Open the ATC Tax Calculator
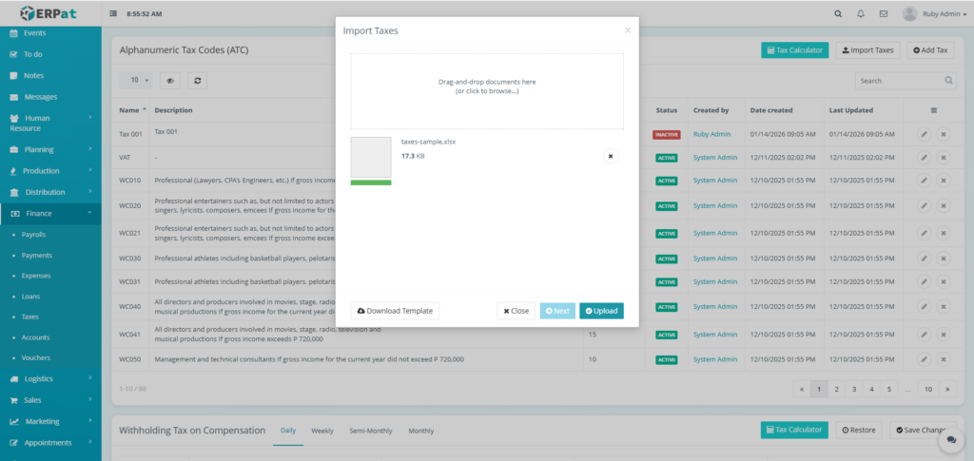 [794, 50]
